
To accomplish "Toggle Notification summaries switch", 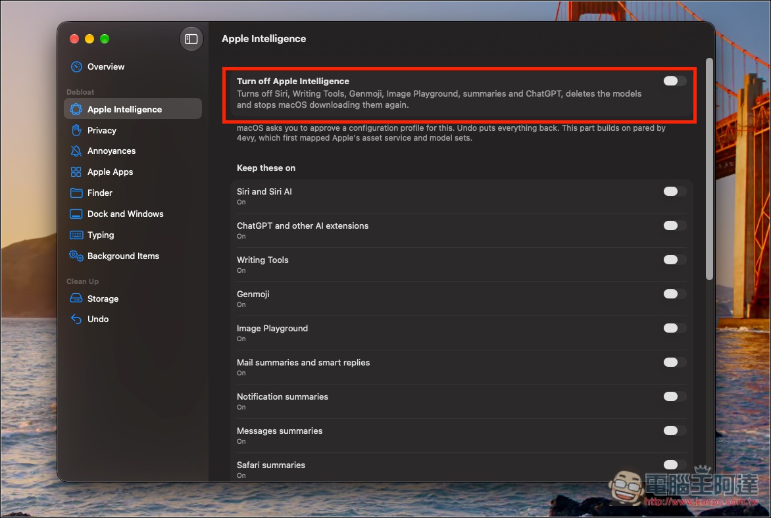I will [x=674, y=396].
